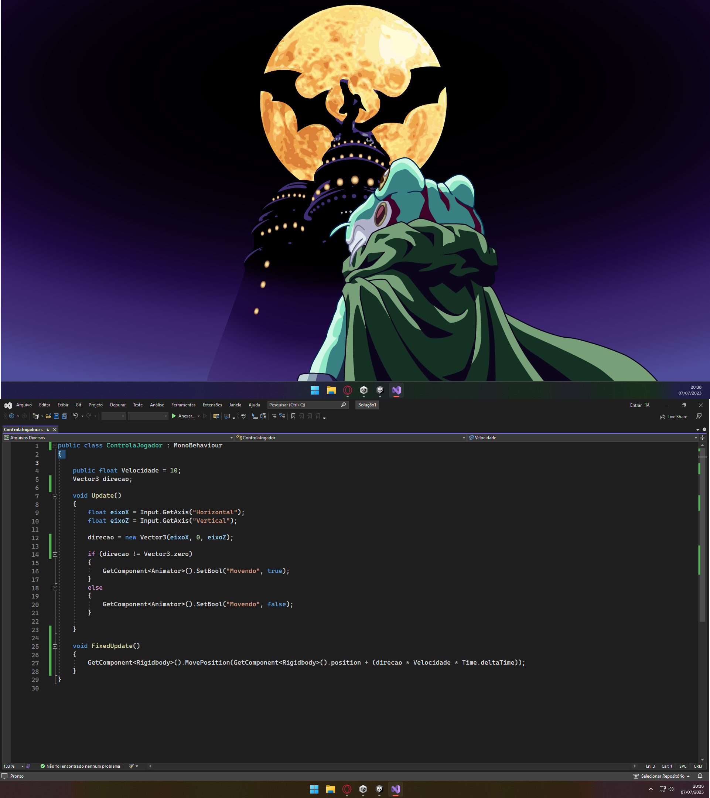Open the Editar menu
This screenshot has width=710, height=798.
point(44,405)
